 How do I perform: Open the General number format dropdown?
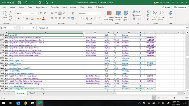101,13
